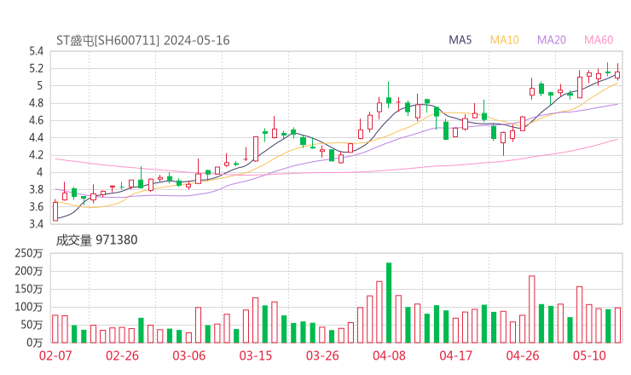The width and height of the screenshot is (631, 375).
Task: Click the MA10 legend label
Action: pos(504,40)
